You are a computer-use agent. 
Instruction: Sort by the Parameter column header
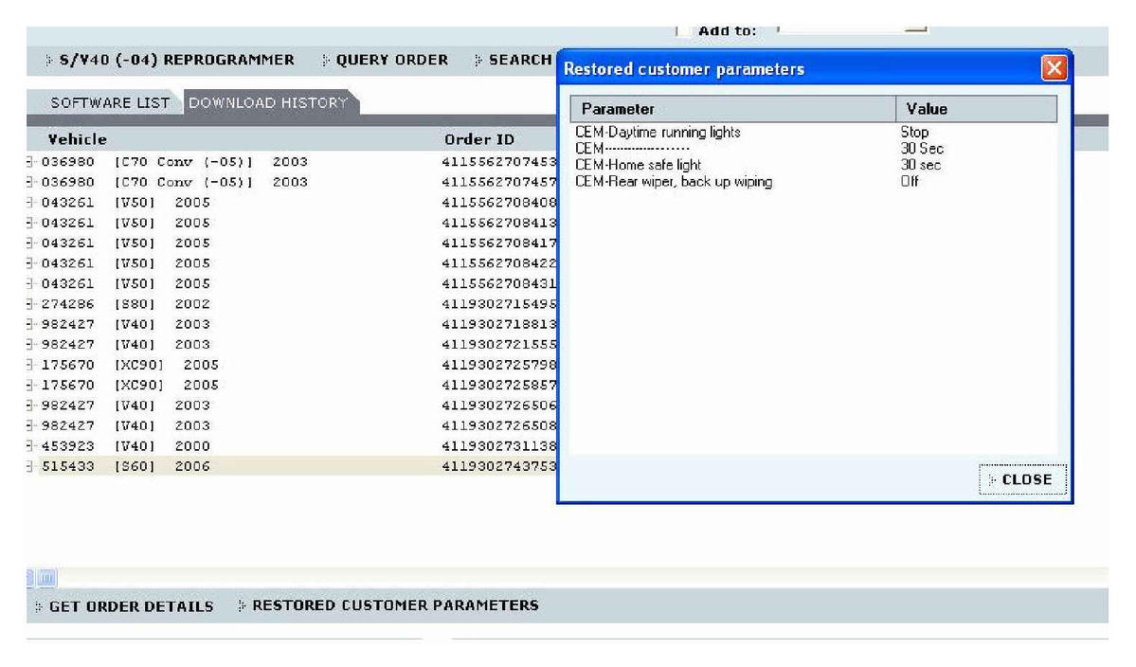click(733, 109)
